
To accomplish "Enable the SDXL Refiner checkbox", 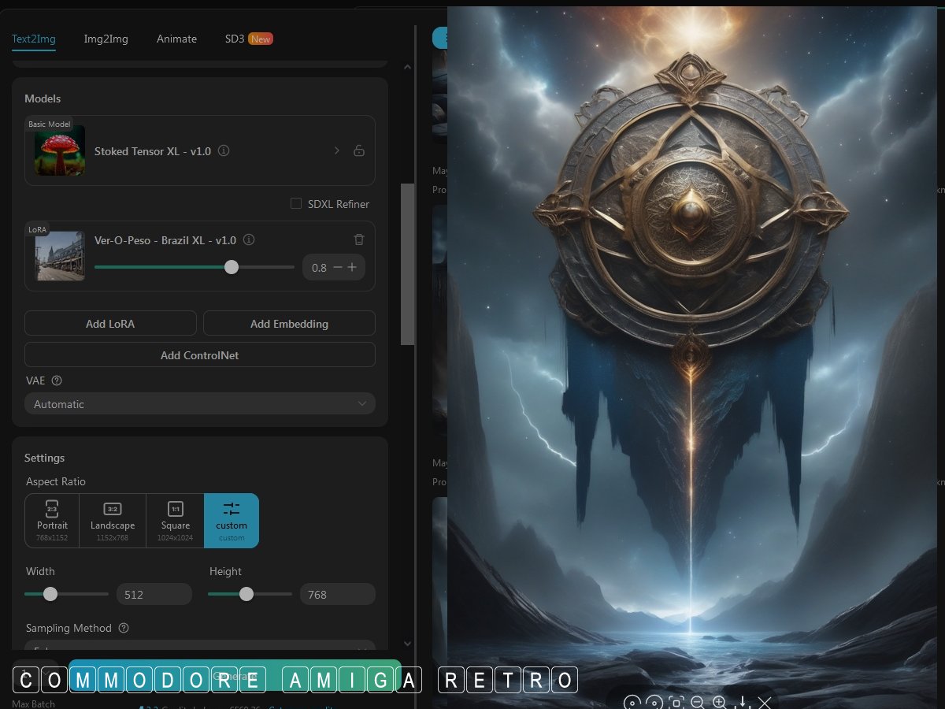I will (296, 203).
